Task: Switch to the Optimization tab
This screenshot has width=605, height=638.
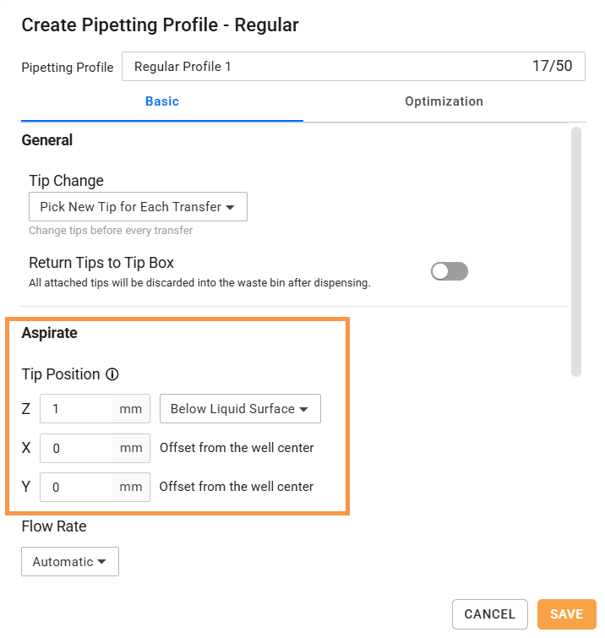Action: point(444,101)
